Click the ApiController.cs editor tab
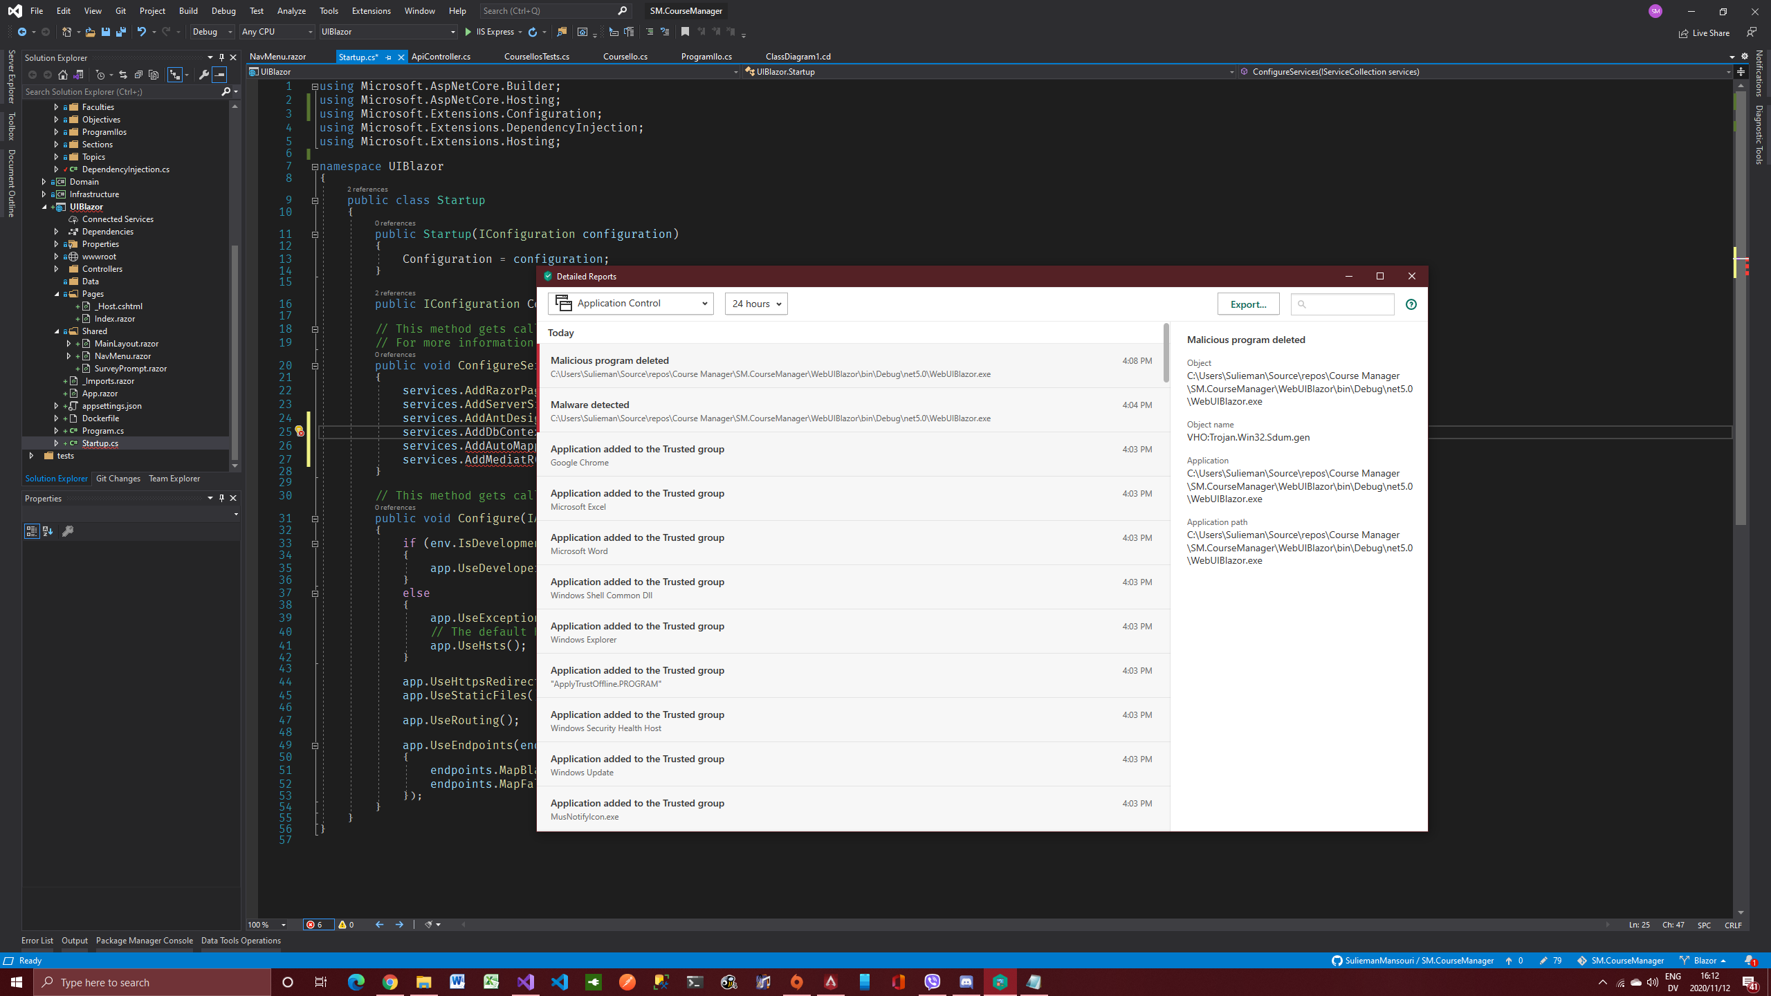The height and width of the screenshot is (996, 1771). (x=440, y=56)
